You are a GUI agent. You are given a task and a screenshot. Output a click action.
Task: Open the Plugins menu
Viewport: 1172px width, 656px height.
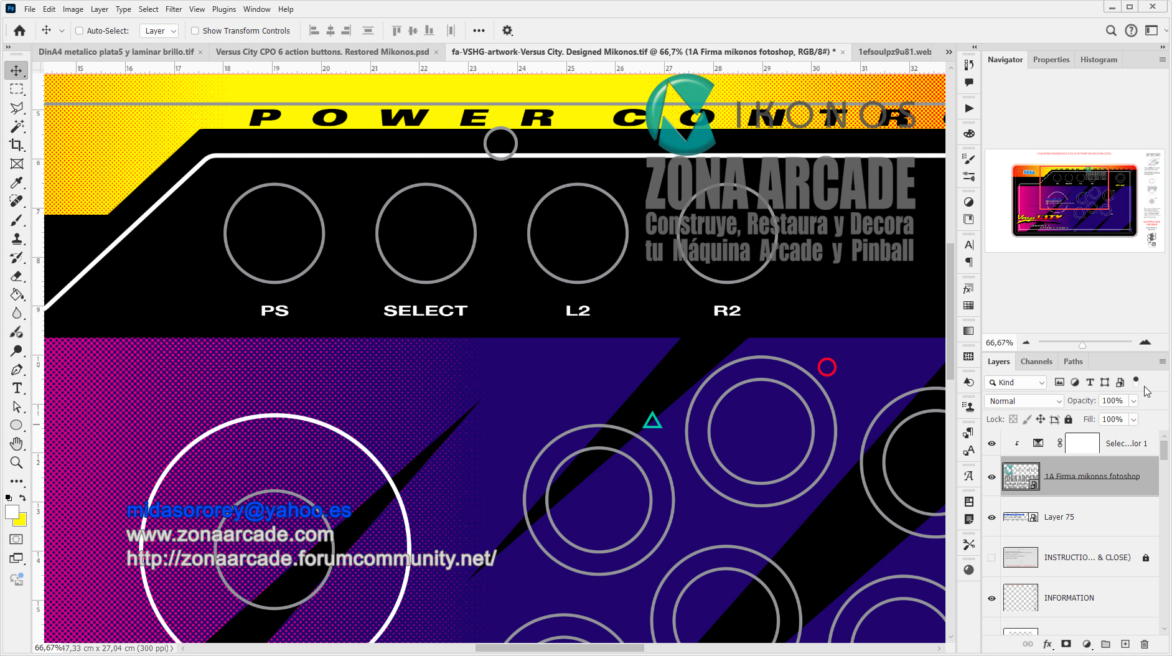[x=224, y=9]
